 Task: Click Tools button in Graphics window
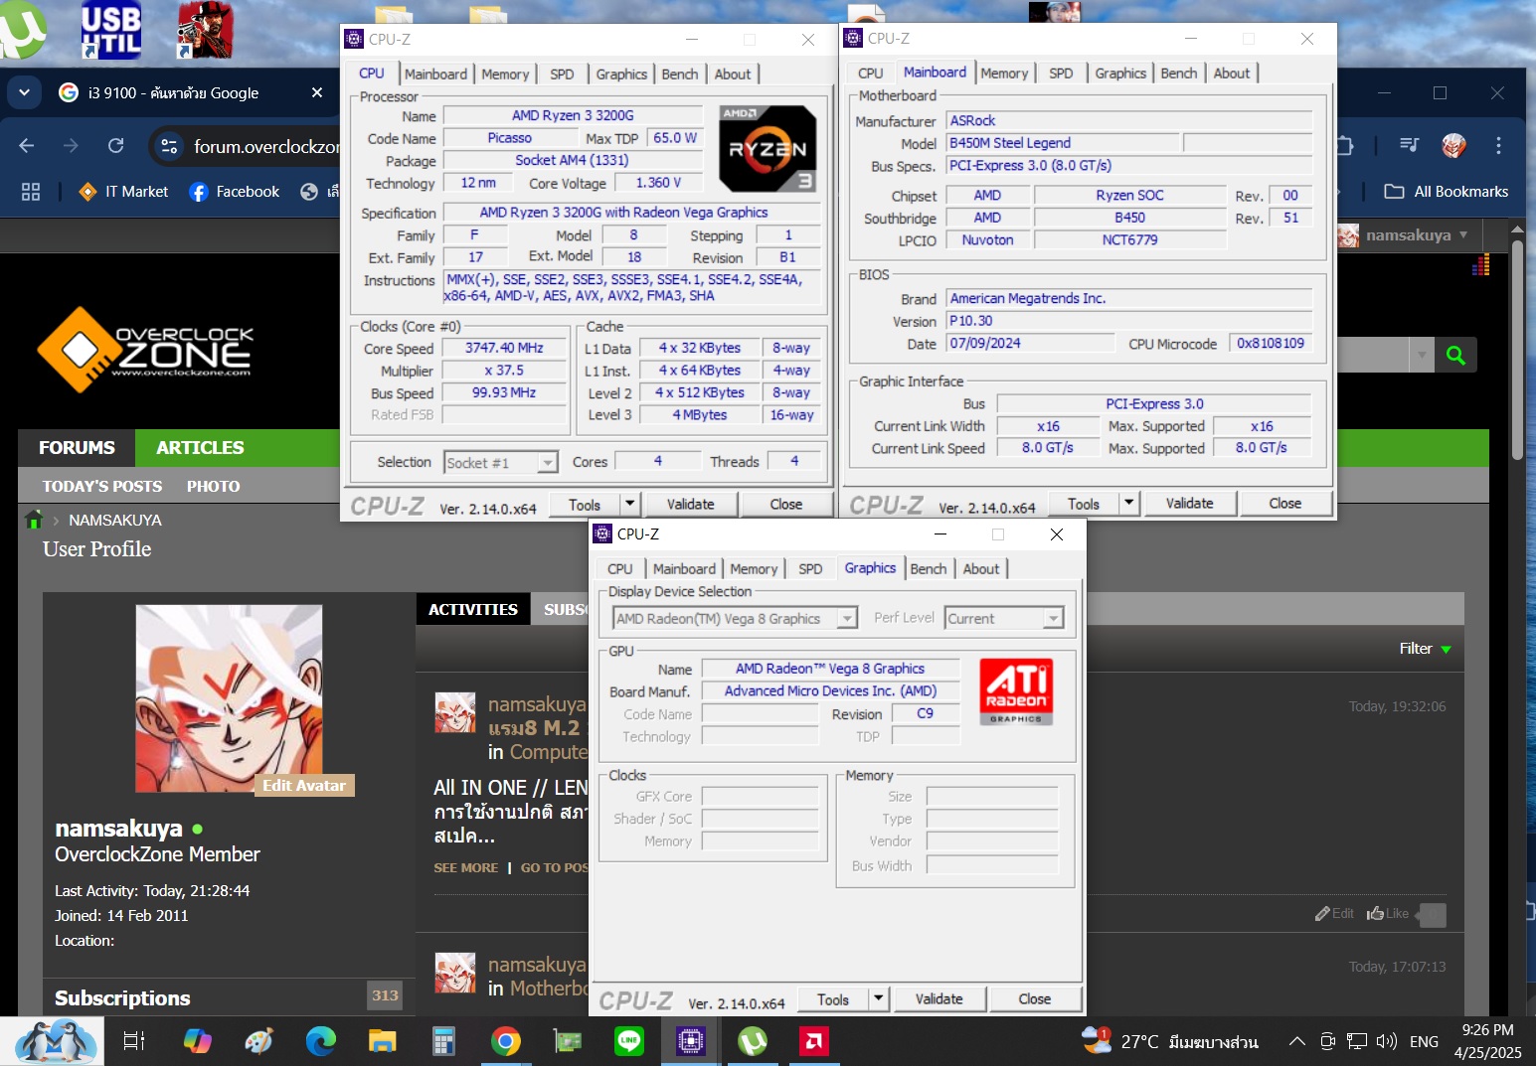point(833,999)
